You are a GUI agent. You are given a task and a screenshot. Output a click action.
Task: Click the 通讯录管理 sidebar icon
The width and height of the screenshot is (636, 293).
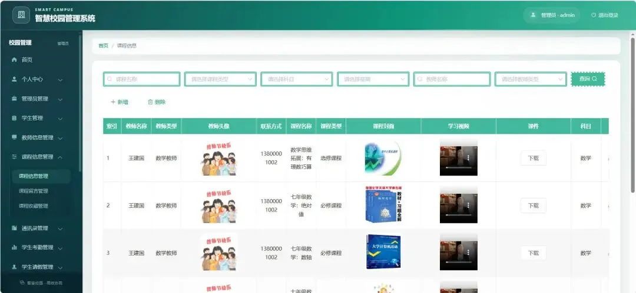point(14,228)
